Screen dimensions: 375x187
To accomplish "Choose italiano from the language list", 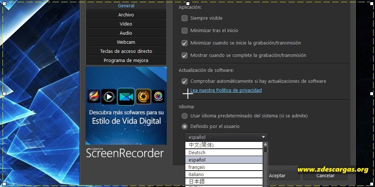I will tap(224, 174).
